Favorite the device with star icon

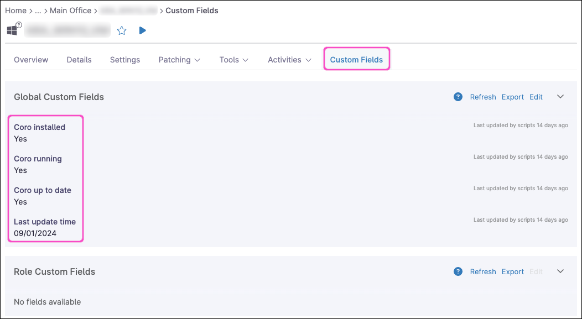click(x=122, y=31)
